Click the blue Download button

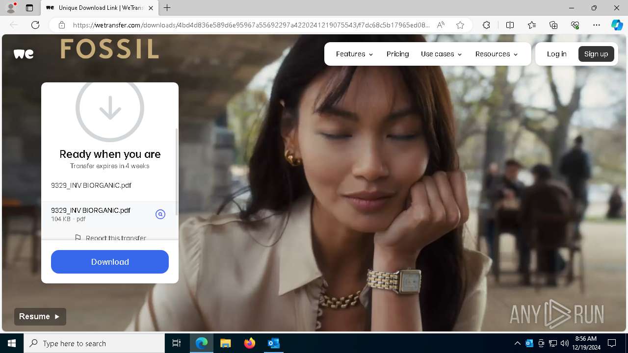110,262
